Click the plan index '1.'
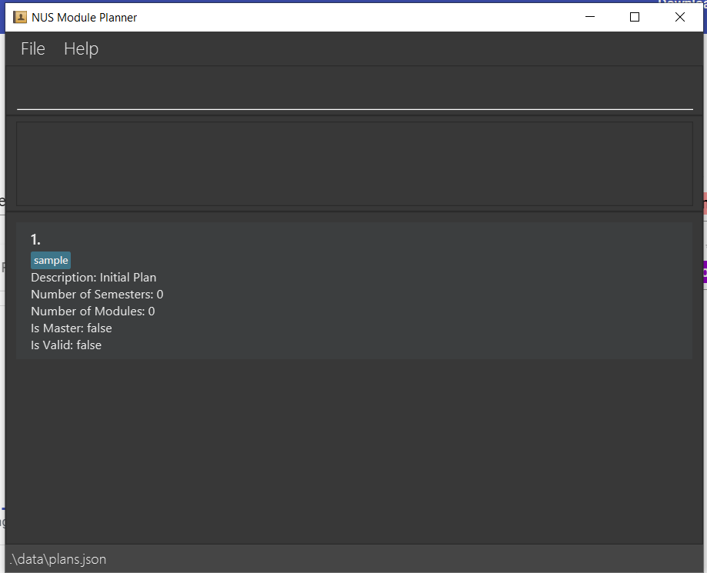This screenshot has width=707, height=573. tap(35, 239)
